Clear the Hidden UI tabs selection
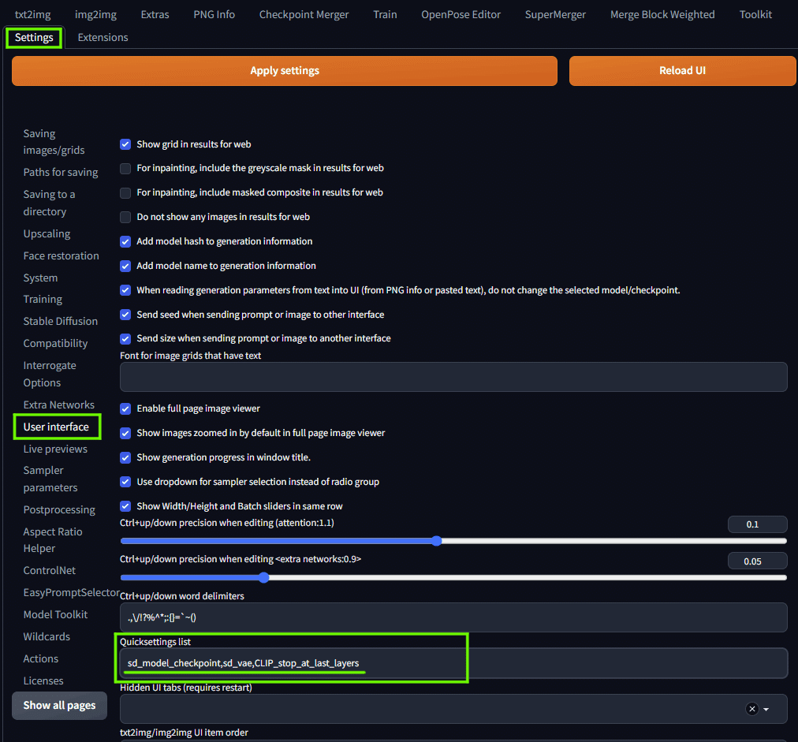The height and width of the screenshot is (742, 798). tap(751, 708)
